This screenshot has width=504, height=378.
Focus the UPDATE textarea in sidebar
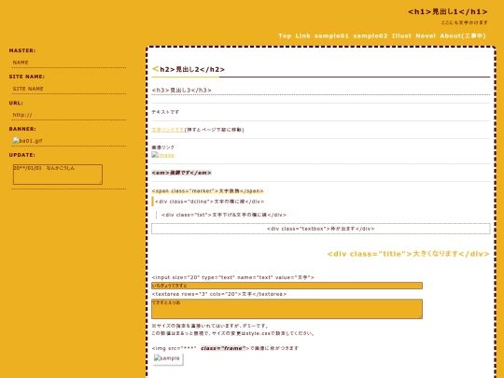click(58, 175)
